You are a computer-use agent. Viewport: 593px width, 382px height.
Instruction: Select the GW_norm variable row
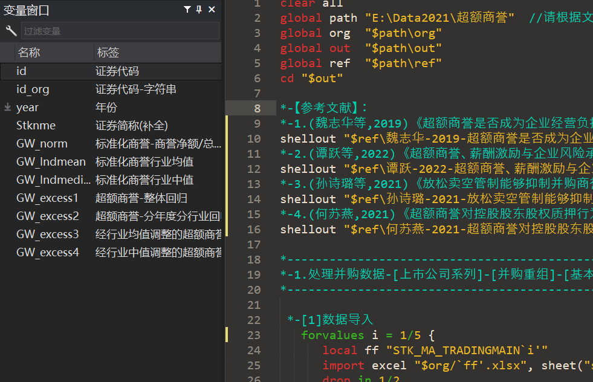point(111,144)
